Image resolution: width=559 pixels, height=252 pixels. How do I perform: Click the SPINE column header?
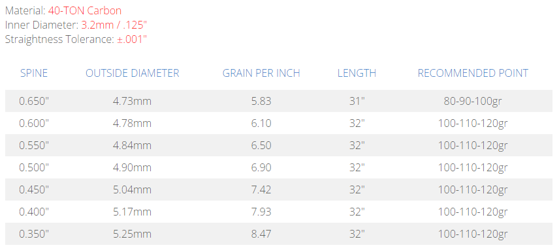coord(34,73)
